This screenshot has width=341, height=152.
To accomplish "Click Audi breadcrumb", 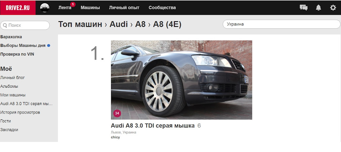I will [x=119, y=24].
